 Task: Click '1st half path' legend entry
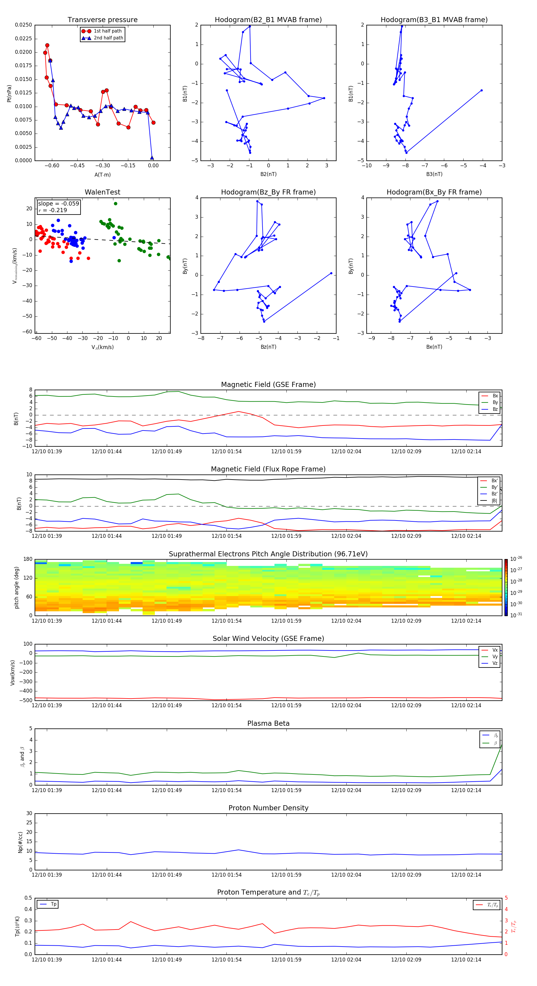[102, 31]
